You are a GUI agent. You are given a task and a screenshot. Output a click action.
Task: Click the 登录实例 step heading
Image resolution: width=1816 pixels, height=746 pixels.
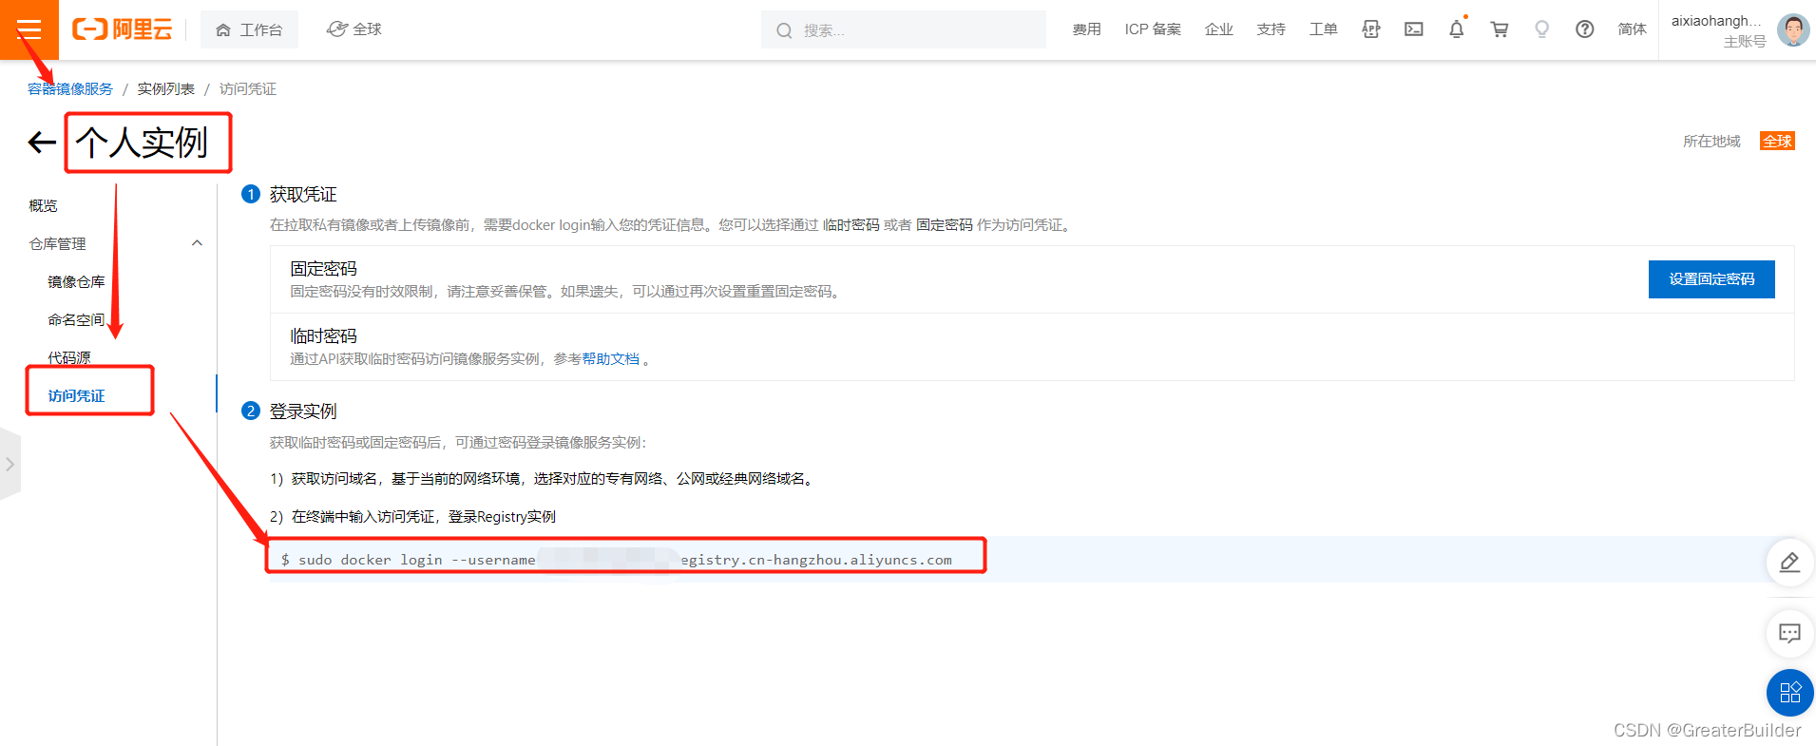pos(303,411)
